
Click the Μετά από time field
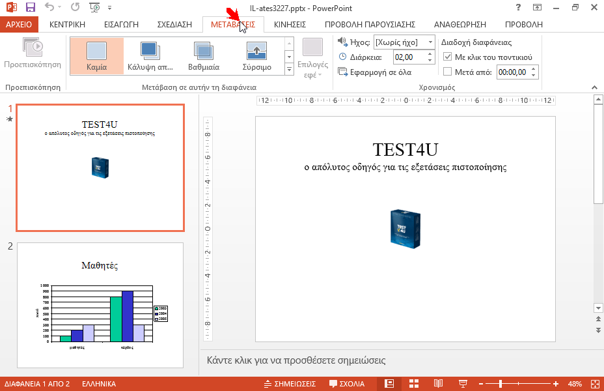[514, 72]
